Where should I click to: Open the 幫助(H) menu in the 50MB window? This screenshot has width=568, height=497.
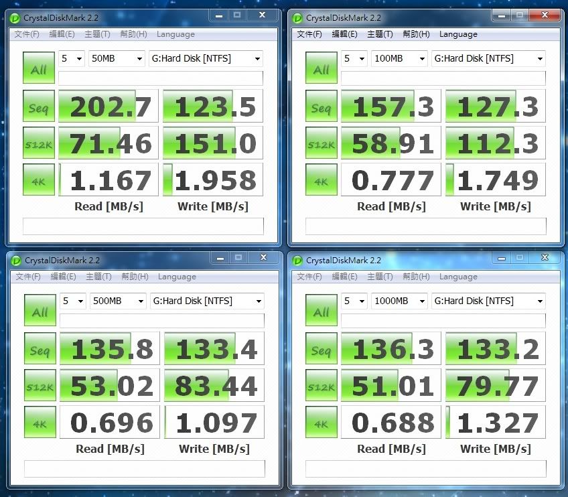coord(133,34)
